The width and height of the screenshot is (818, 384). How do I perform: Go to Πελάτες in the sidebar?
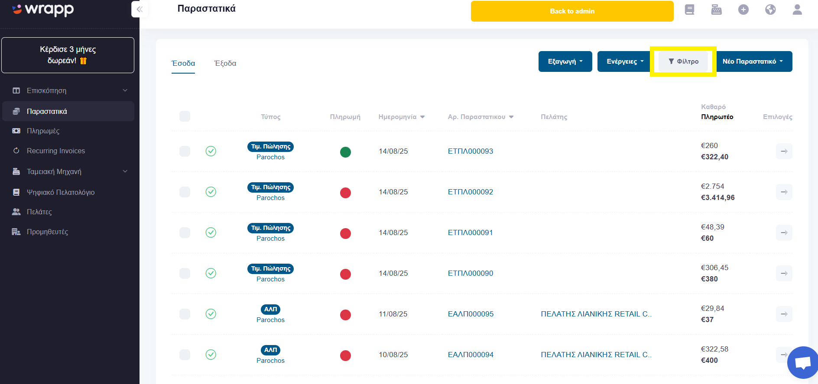click(x=39, y=212)
